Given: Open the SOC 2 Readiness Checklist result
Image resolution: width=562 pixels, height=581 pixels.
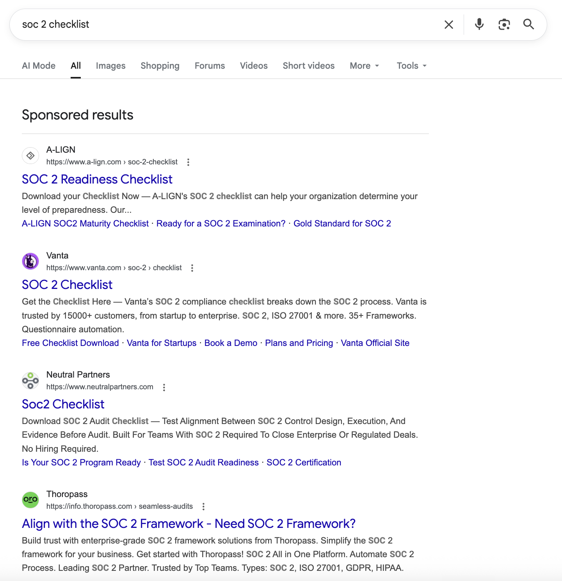Looking at the screenshot, I should point(97,179).
